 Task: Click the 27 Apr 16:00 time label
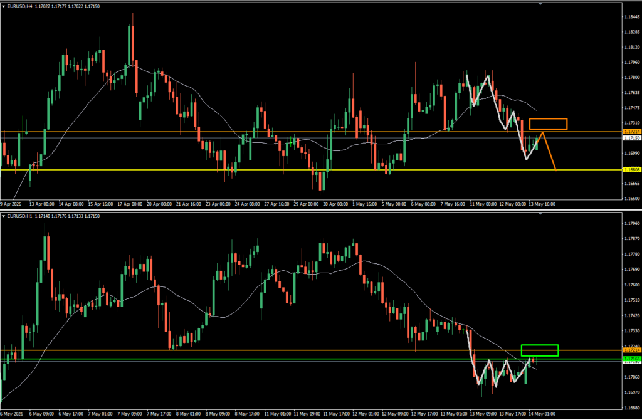(276, 204)
